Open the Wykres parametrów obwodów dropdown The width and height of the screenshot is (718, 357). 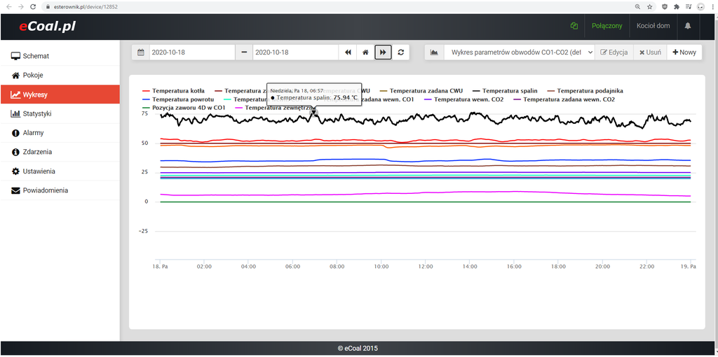(519, 52)
